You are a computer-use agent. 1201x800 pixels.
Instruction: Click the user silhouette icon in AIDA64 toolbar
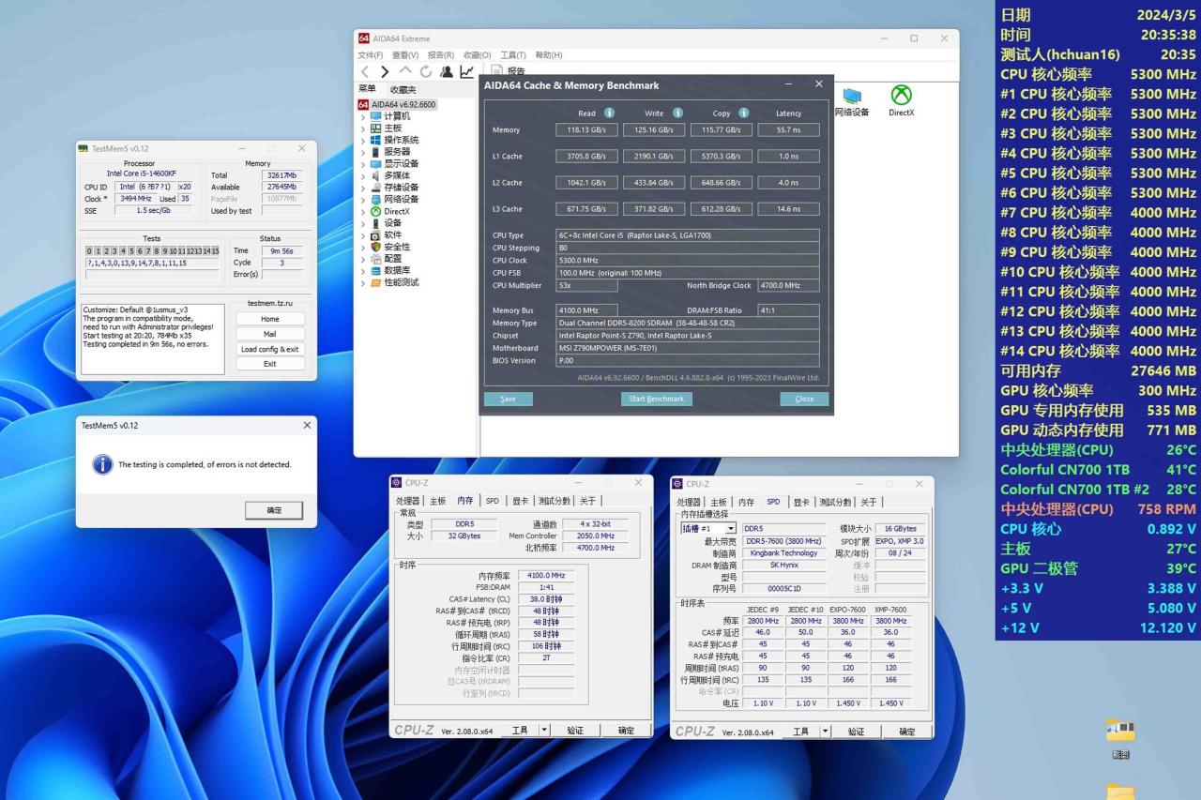pos(447,72)
